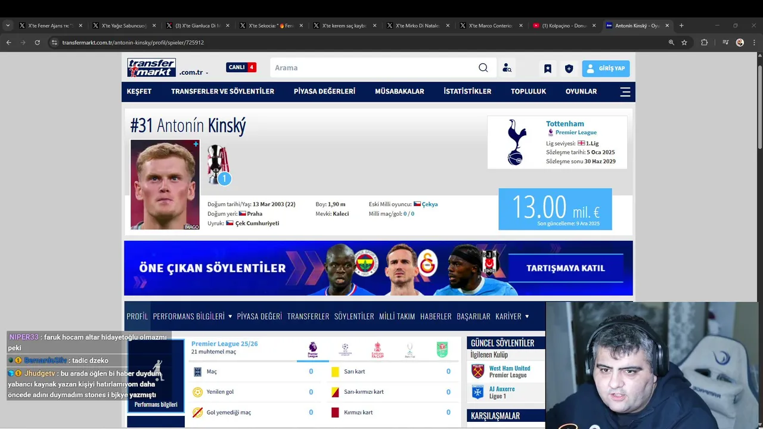Select the BAŞARILAR tab
This screenshot has height=429, width=763.
(473, 316)
